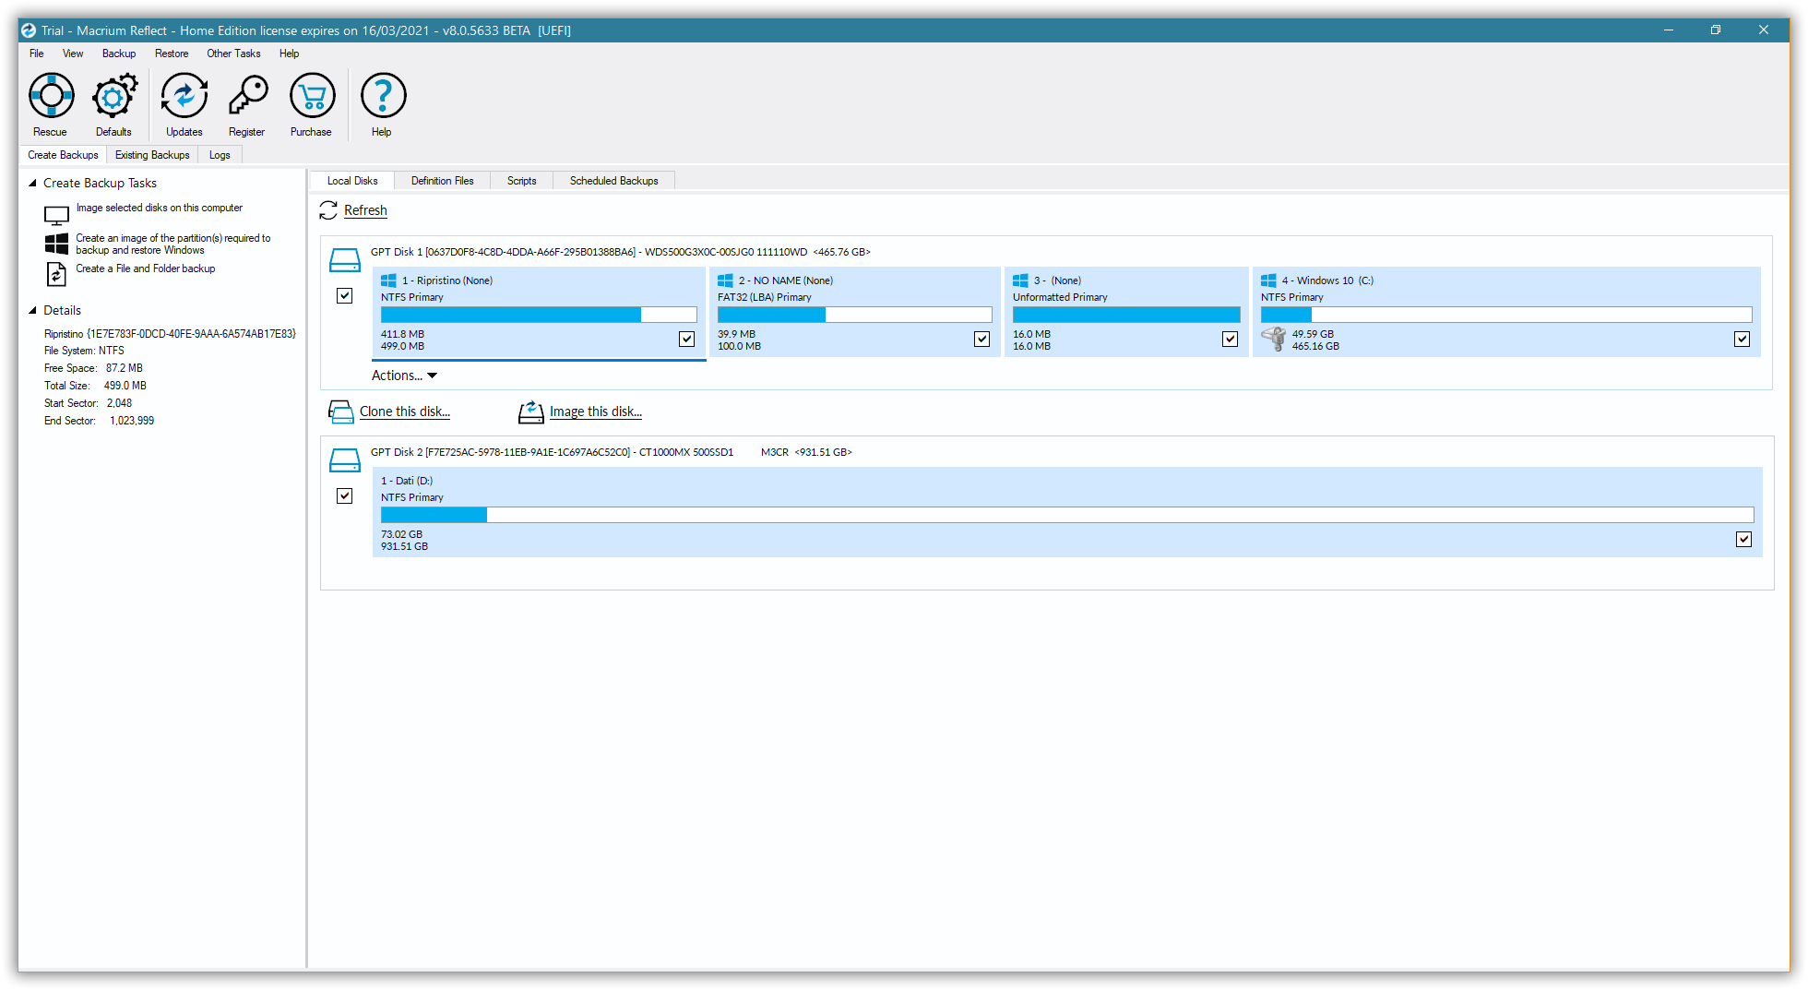Viewport: 1808px width, 990px height.
Task: Click the Macrium Reflect title bar logo
Action: 29,30
